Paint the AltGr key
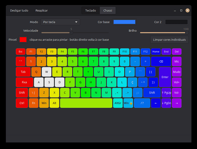The width and height of the screenshot is (197, 149). [118, 103]
